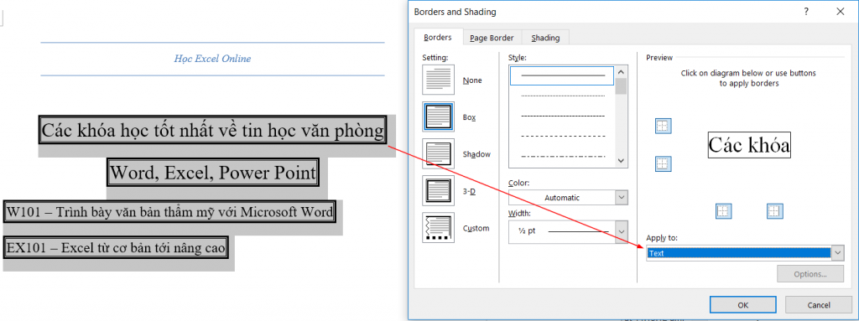Choose the Custom border setting icon
Image resolution: width=859 pixels, height=321 pixels.
[438, 227]
